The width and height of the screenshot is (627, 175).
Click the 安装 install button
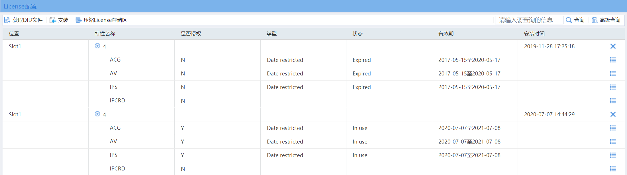[x=59, y=20]
